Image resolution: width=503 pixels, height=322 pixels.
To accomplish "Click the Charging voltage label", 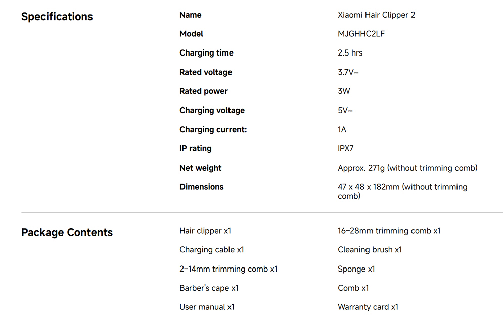I will [x=212, y=111].
